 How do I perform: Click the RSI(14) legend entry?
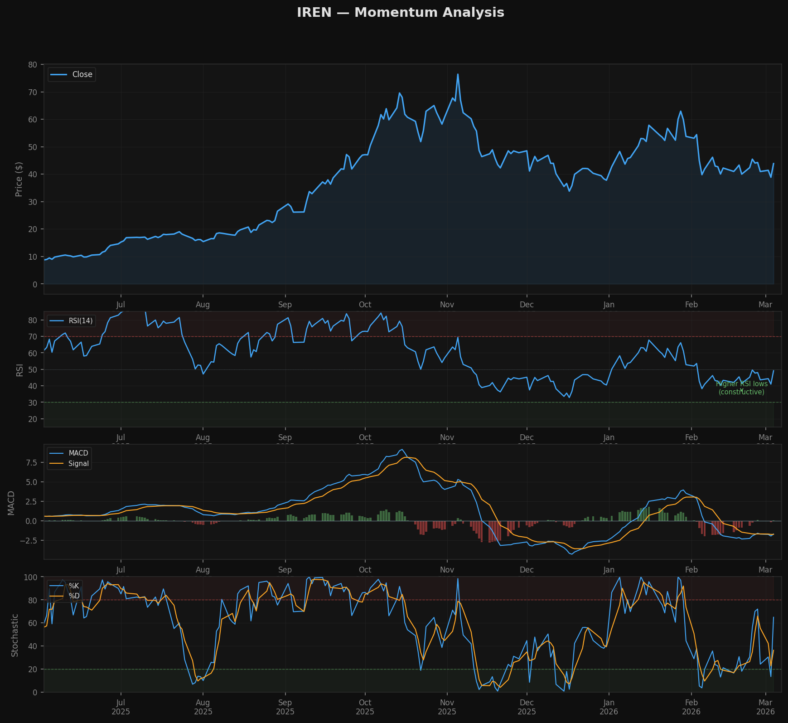pyautogui.click(x=80, y=321)
